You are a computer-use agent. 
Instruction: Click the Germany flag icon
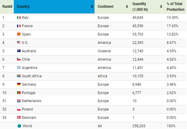19,85
